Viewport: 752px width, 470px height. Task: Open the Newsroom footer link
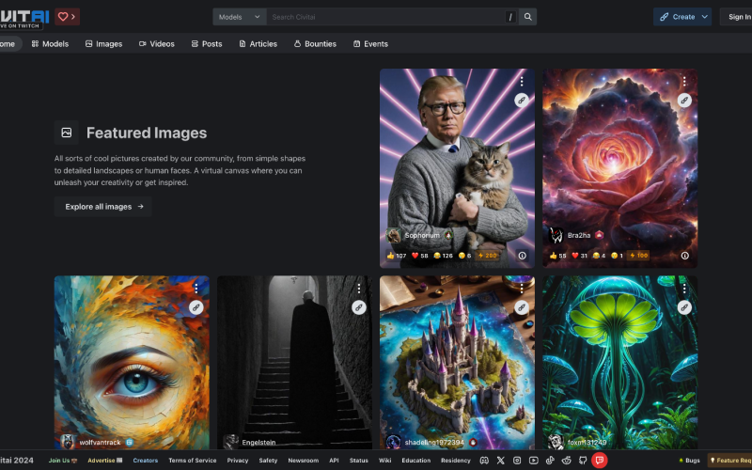(303, 461)
